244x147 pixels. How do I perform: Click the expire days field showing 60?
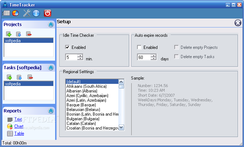coord(144,57)
